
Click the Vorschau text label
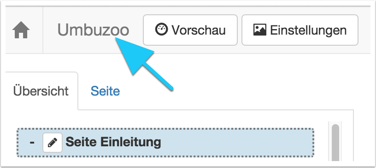point(198,30)
